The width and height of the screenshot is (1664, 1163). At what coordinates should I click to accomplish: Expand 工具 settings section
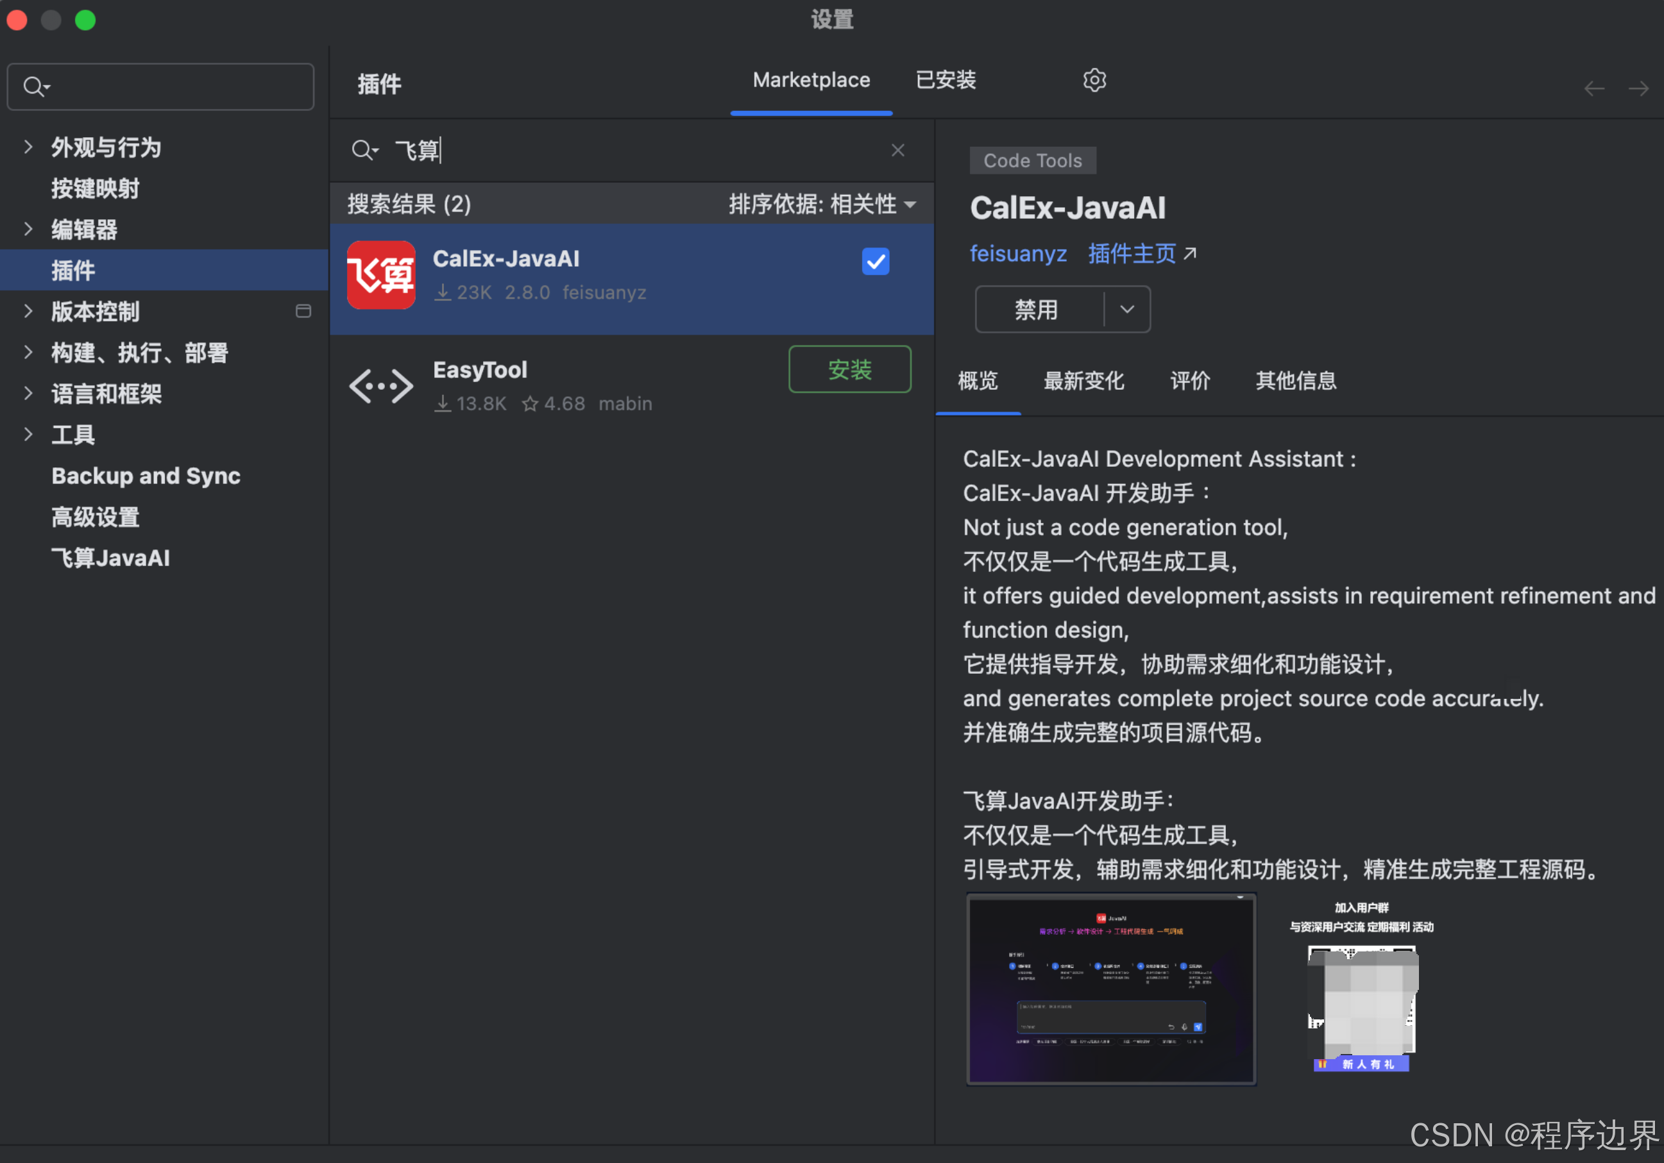point(28,435)
